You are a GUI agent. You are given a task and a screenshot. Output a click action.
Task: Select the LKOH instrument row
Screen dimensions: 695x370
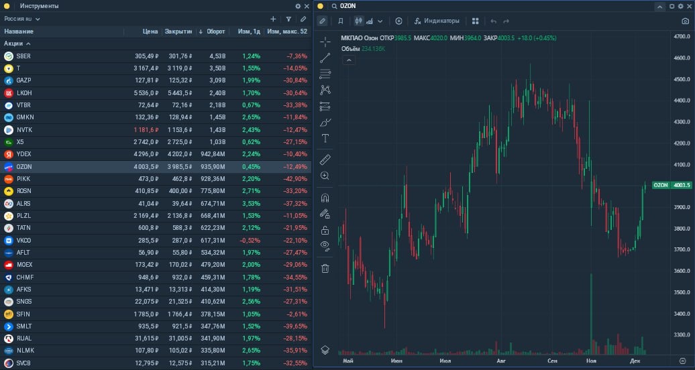point(156,93)
